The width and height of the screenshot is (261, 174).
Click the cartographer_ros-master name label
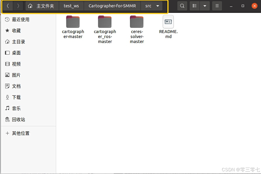(x=105, y=37)
